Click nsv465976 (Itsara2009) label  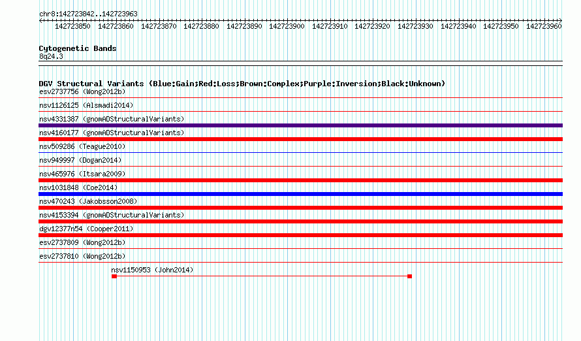[x=82, y=174]
